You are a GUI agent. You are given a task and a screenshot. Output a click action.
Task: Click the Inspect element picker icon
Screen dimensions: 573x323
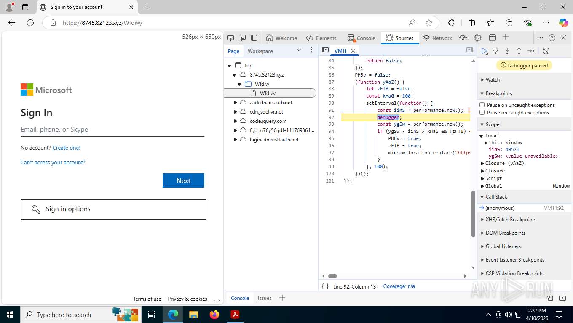tap(230, 38)
